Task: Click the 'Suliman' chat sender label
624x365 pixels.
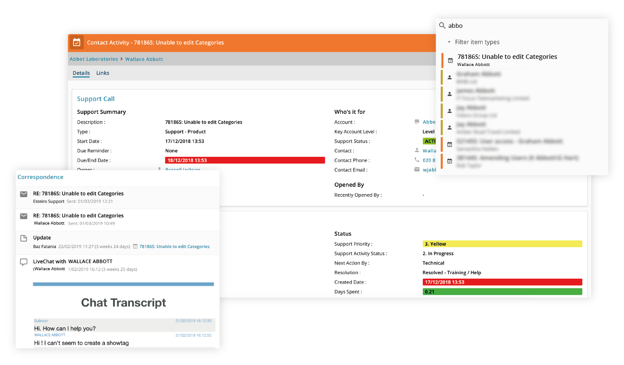Action: 41,321
